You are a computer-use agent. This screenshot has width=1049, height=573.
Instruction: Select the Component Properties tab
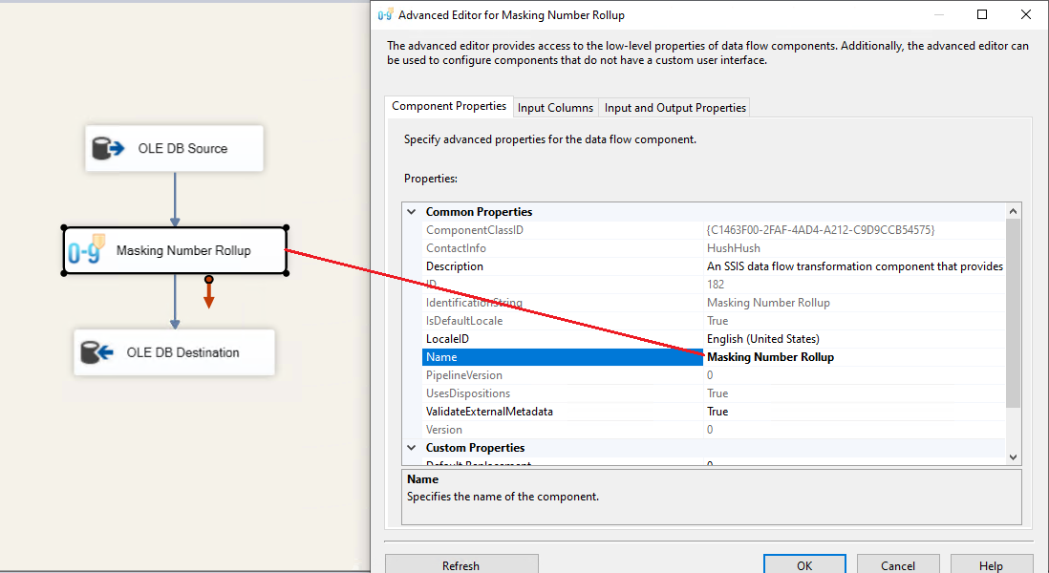pos(449,107)
